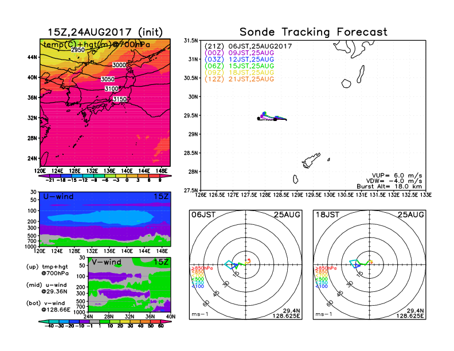The image size is (454, 351).
Task: Select the 3000 height contour label
Action: (x=119, y=65)
